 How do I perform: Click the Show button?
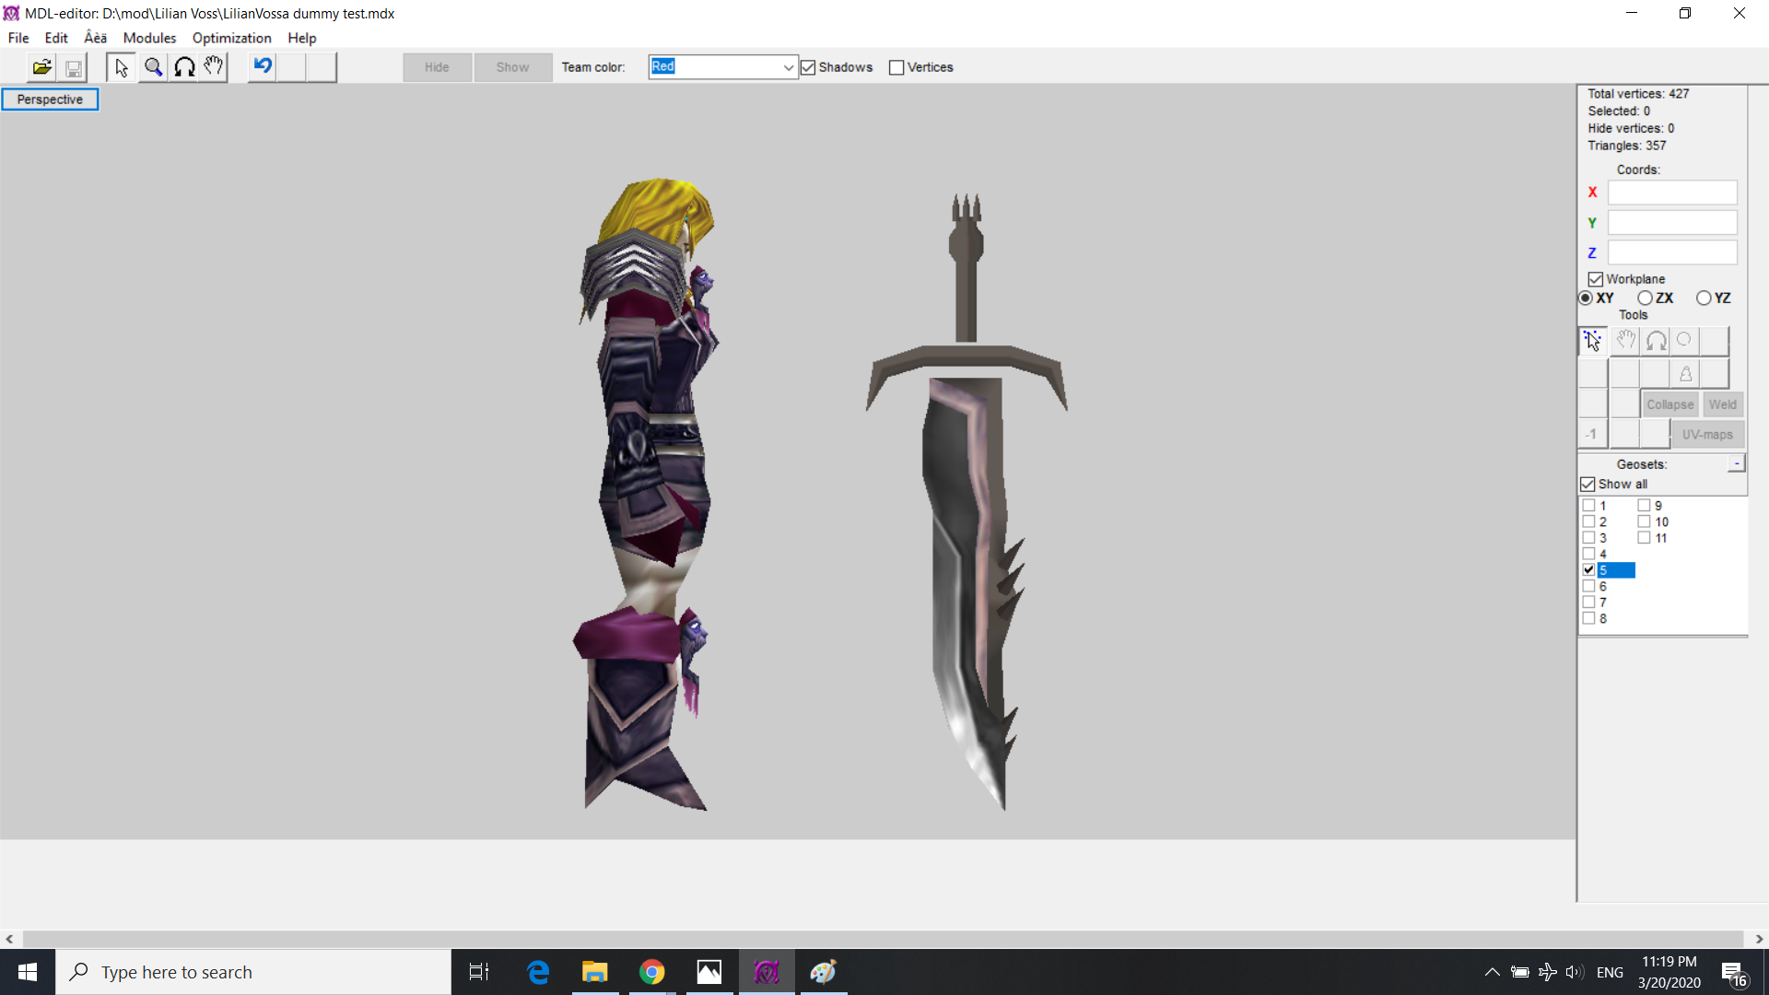click(x=512, y=67)
